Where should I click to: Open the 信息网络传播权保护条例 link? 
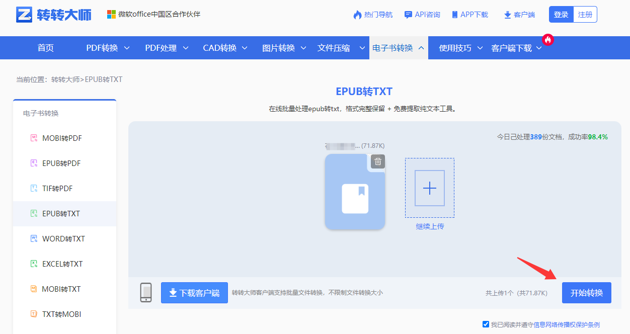[567, 324]
